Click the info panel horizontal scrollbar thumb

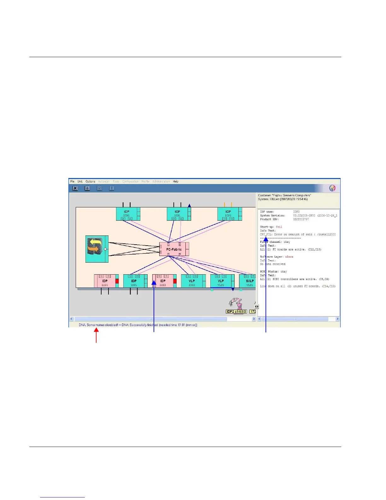tap(295, 319)
